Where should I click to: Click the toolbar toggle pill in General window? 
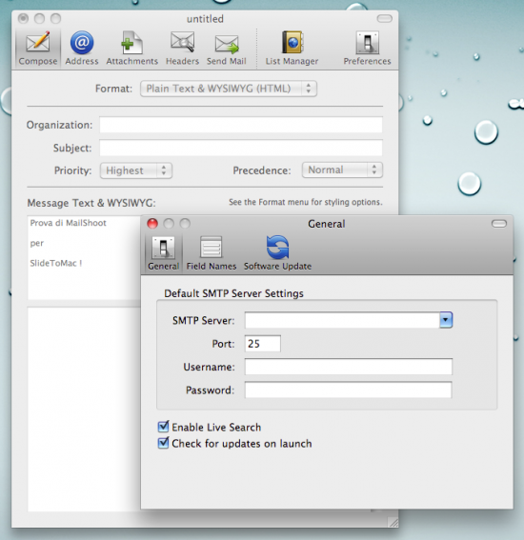coord(499,224)
